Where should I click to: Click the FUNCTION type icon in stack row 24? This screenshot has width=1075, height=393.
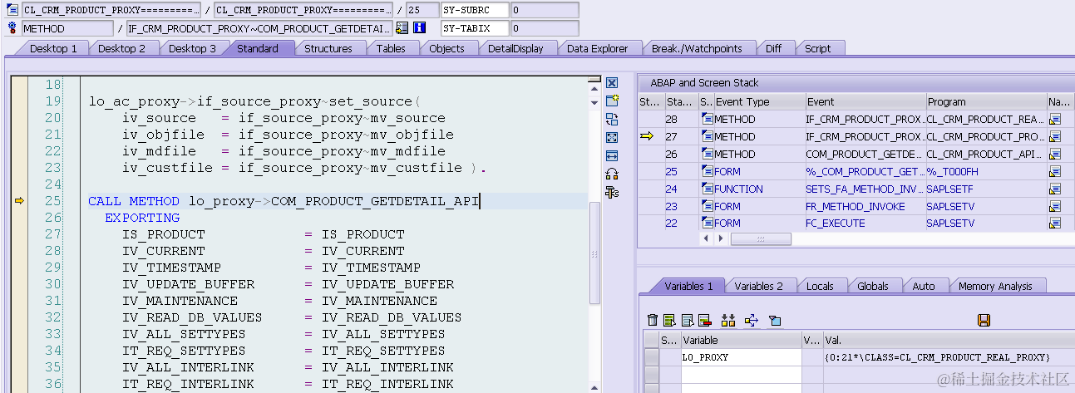[708, 189]
